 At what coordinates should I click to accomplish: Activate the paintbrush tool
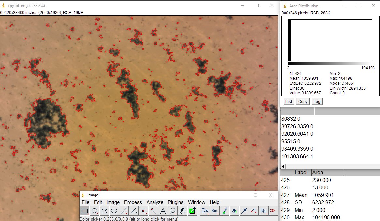224,211
